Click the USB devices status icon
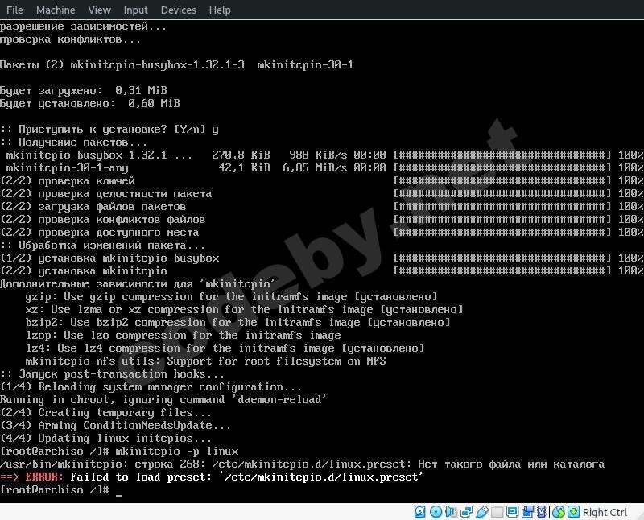Viewport: 644px width, 520px height. (x=482, y=511)
